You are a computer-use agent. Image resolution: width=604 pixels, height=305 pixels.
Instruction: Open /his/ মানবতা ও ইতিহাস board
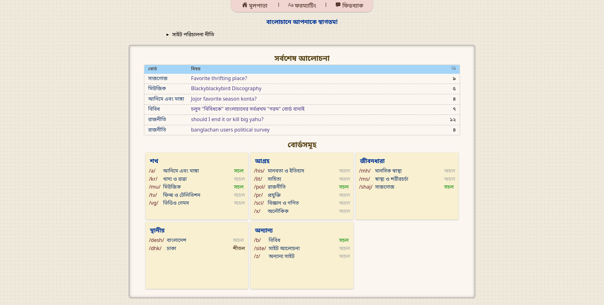tap(286, 171)
